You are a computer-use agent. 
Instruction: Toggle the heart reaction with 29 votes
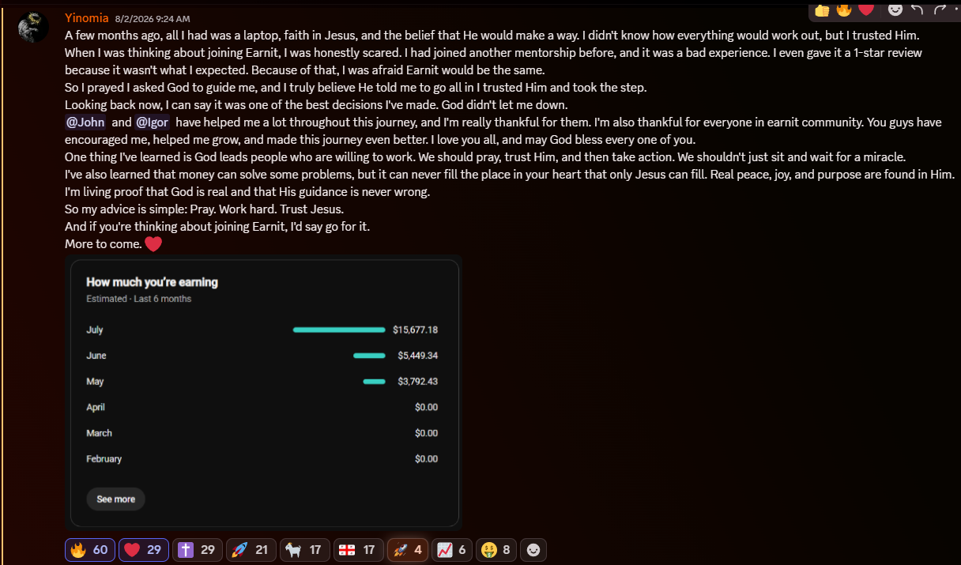[144, 550]
